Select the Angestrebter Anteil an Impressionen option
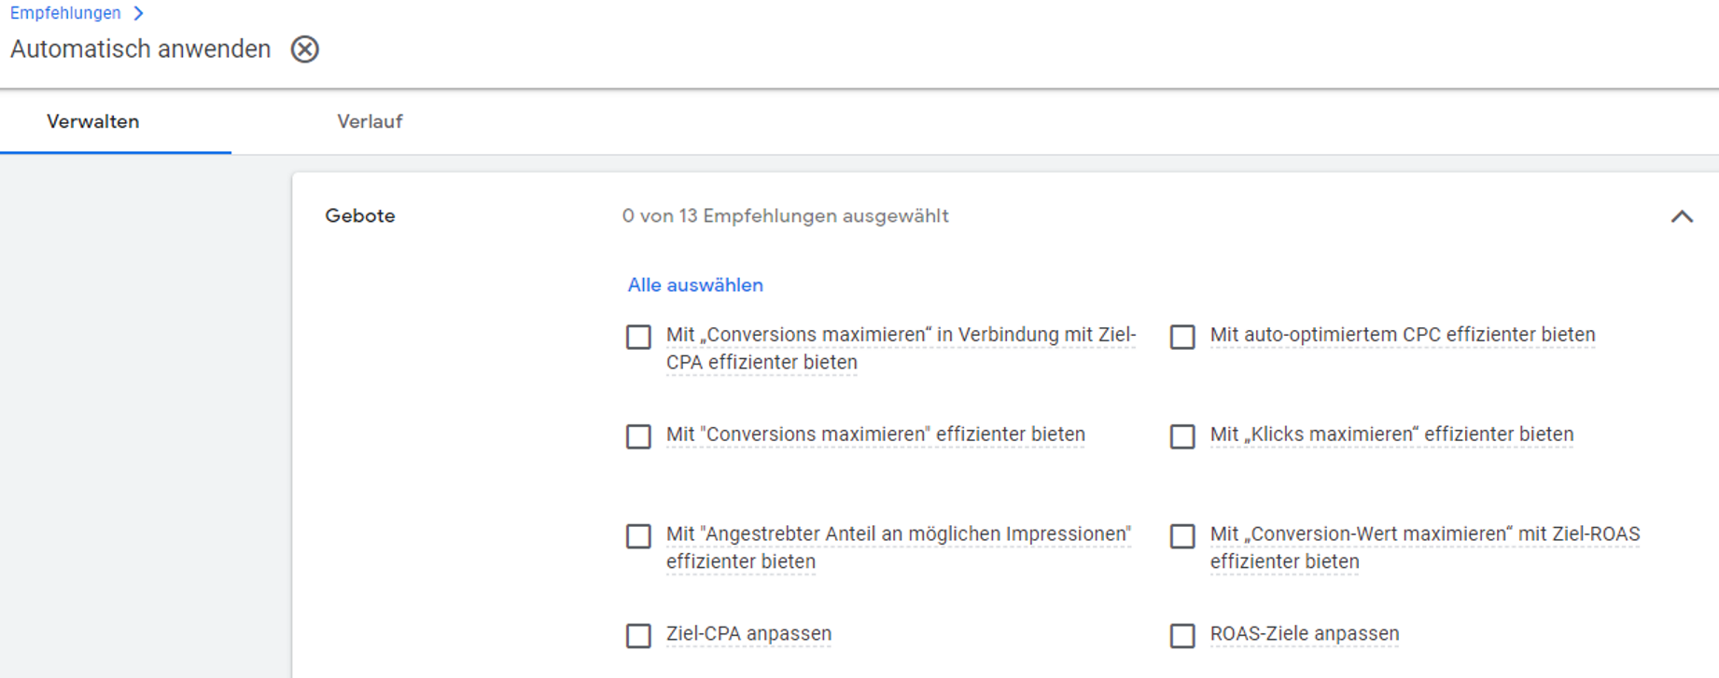The width and height of the screenshot is (1719, 678). click(638, 536)
